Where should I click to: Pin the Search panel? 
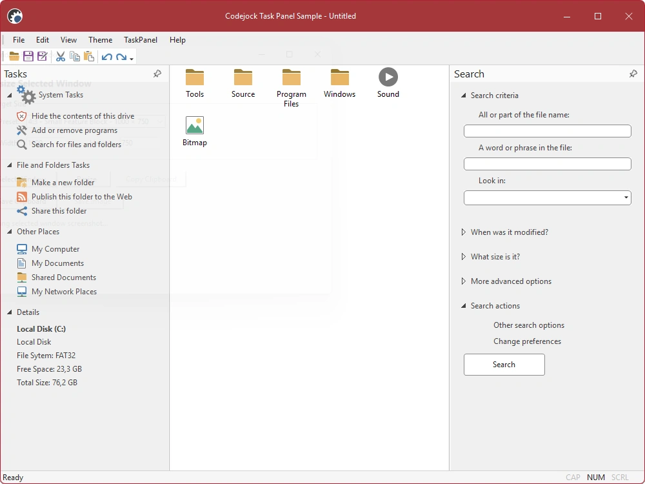633,74
